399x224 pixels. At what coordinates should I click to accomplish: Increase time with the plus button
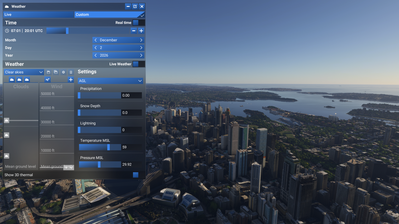click(x=141, y=30)
